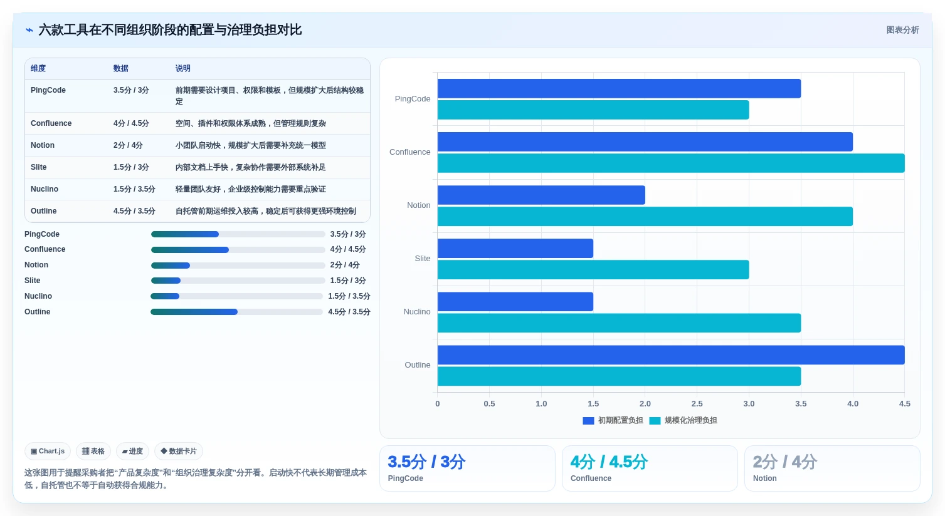Click Outline cyan governance bar in chart
Screen dimensions: 945x516
619,376
